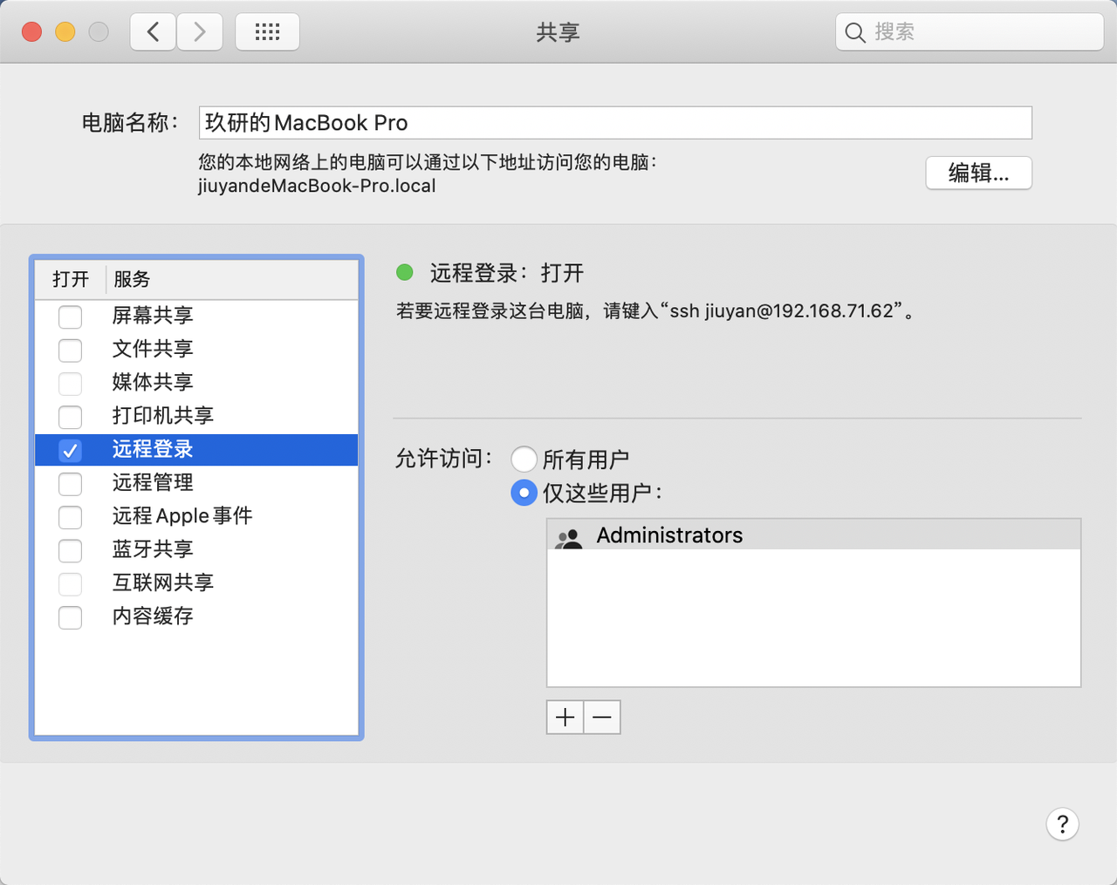
Task: Tick the 远程管理 checkbox
Action: tap(70, 483)
